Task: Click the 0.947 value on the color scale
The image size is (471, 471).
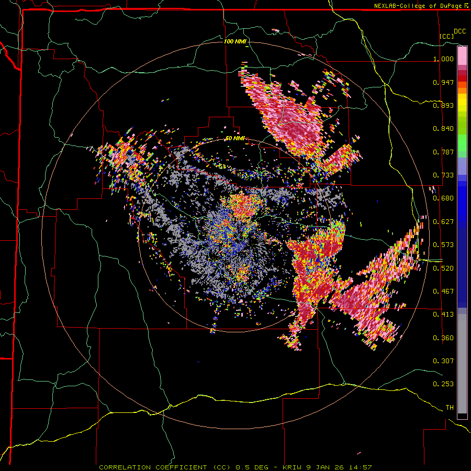Action: 443,82
